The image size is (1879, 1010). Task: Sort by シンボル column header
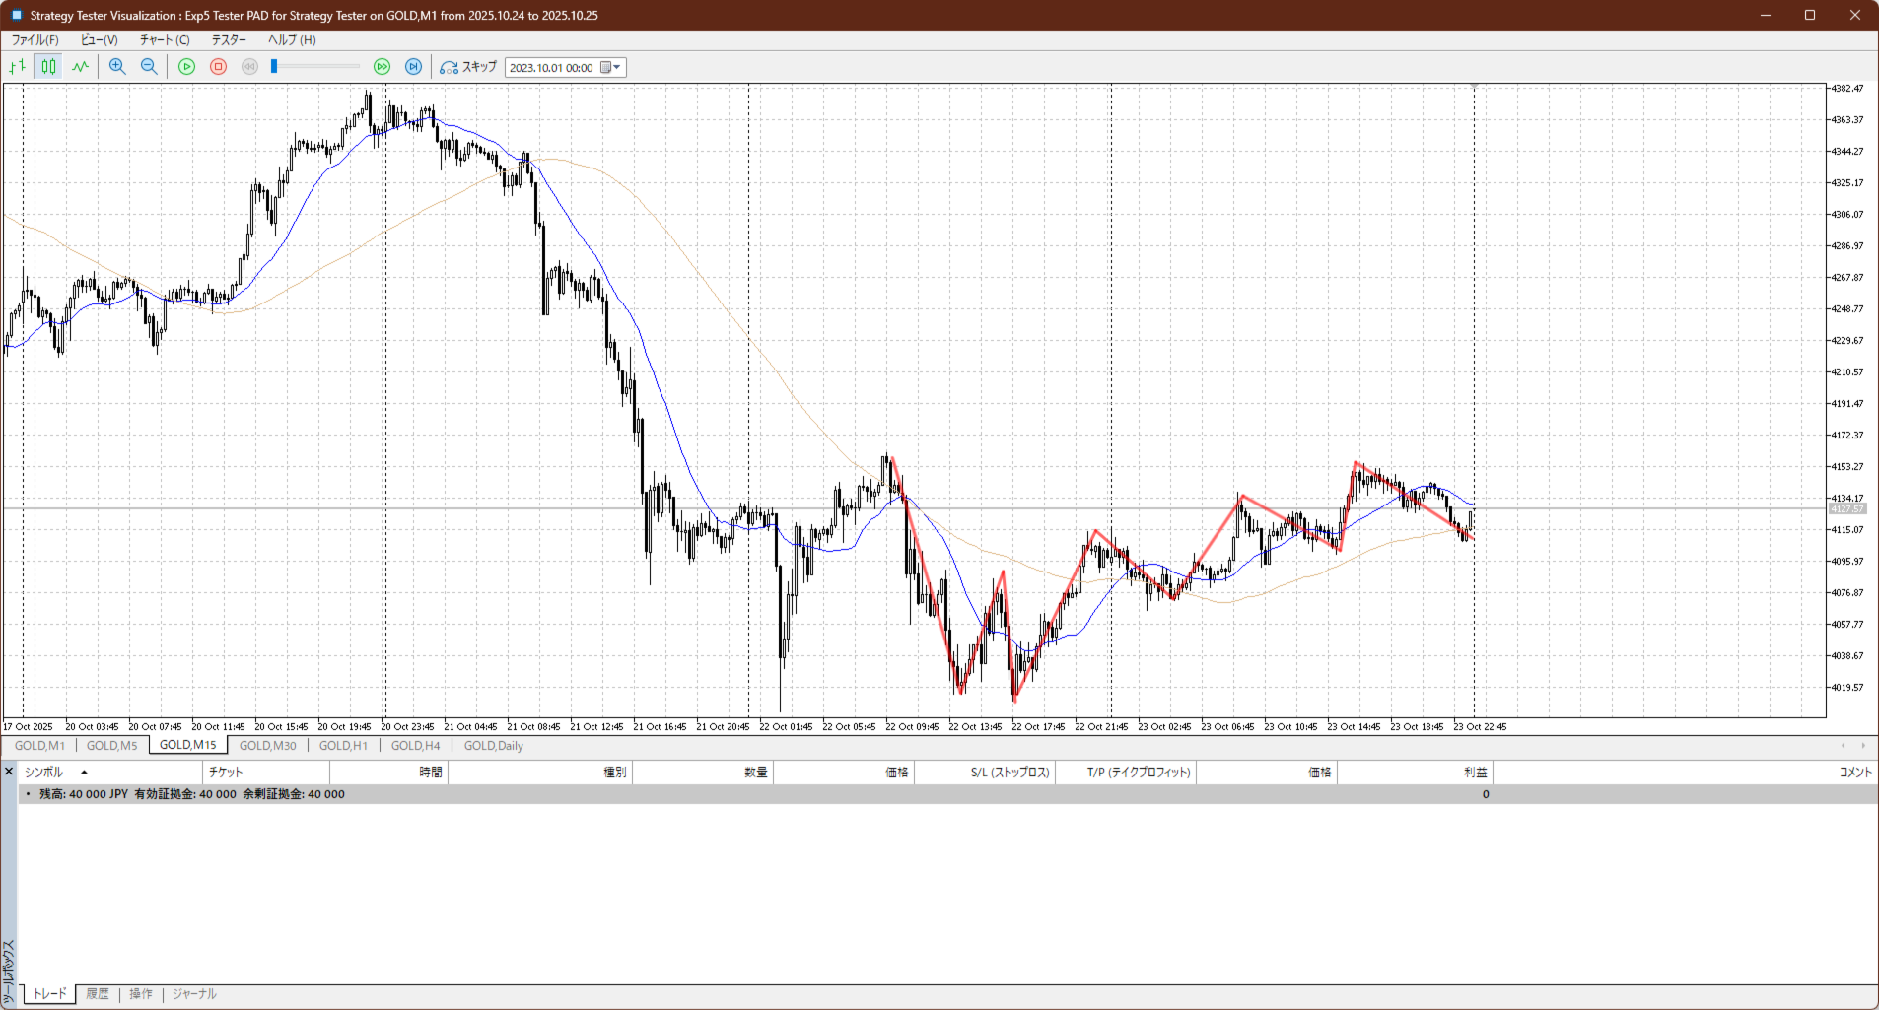click(43, 773)
